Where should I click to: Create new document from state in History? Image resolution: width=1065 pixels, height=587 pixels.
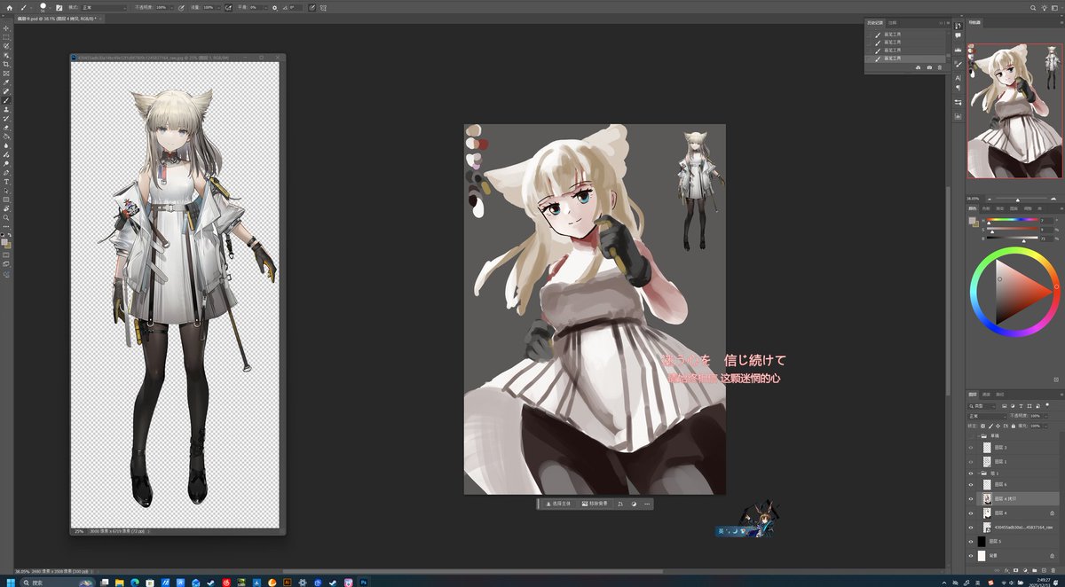pos(918,67)
